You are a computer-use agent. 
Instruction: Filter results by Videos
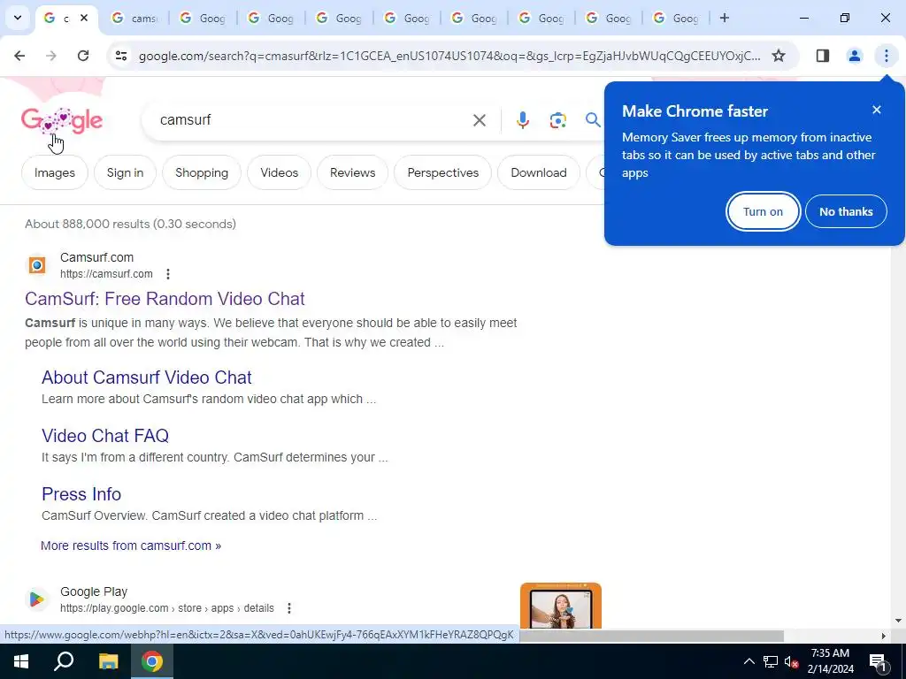(x=279, y=172)
